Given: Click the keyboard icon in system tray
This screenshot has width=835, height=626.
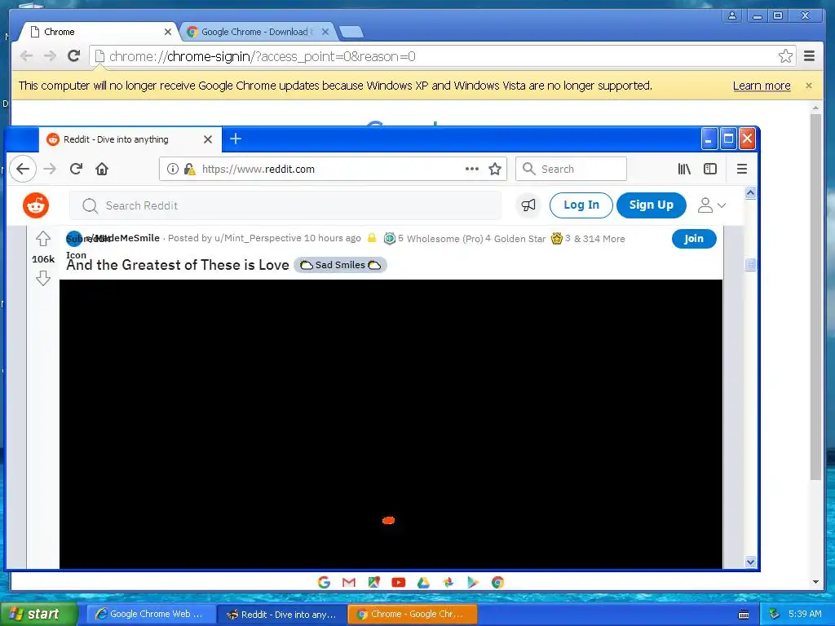Looking at the screenshot, I should pos(744,615).
